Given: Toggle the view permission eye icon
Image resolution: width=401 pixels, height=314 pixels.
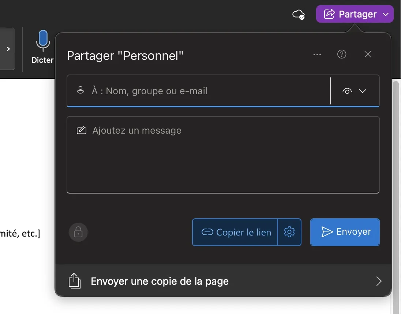Looking at the screenshot, I should (x=347, y=91).
